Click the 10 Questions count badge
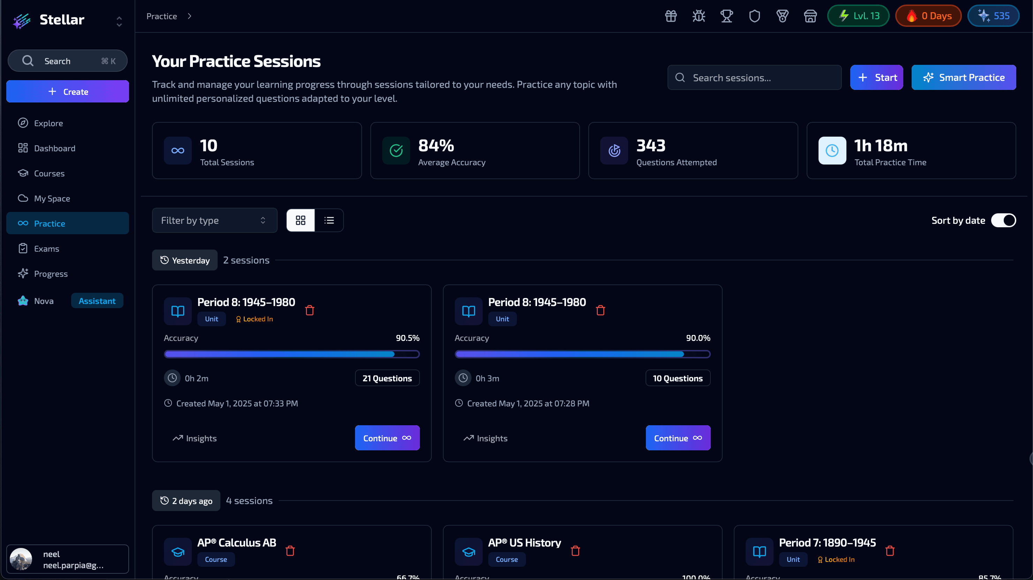Screen dimensions: 1033x580 pyautogui.click(x=678, y=378)
